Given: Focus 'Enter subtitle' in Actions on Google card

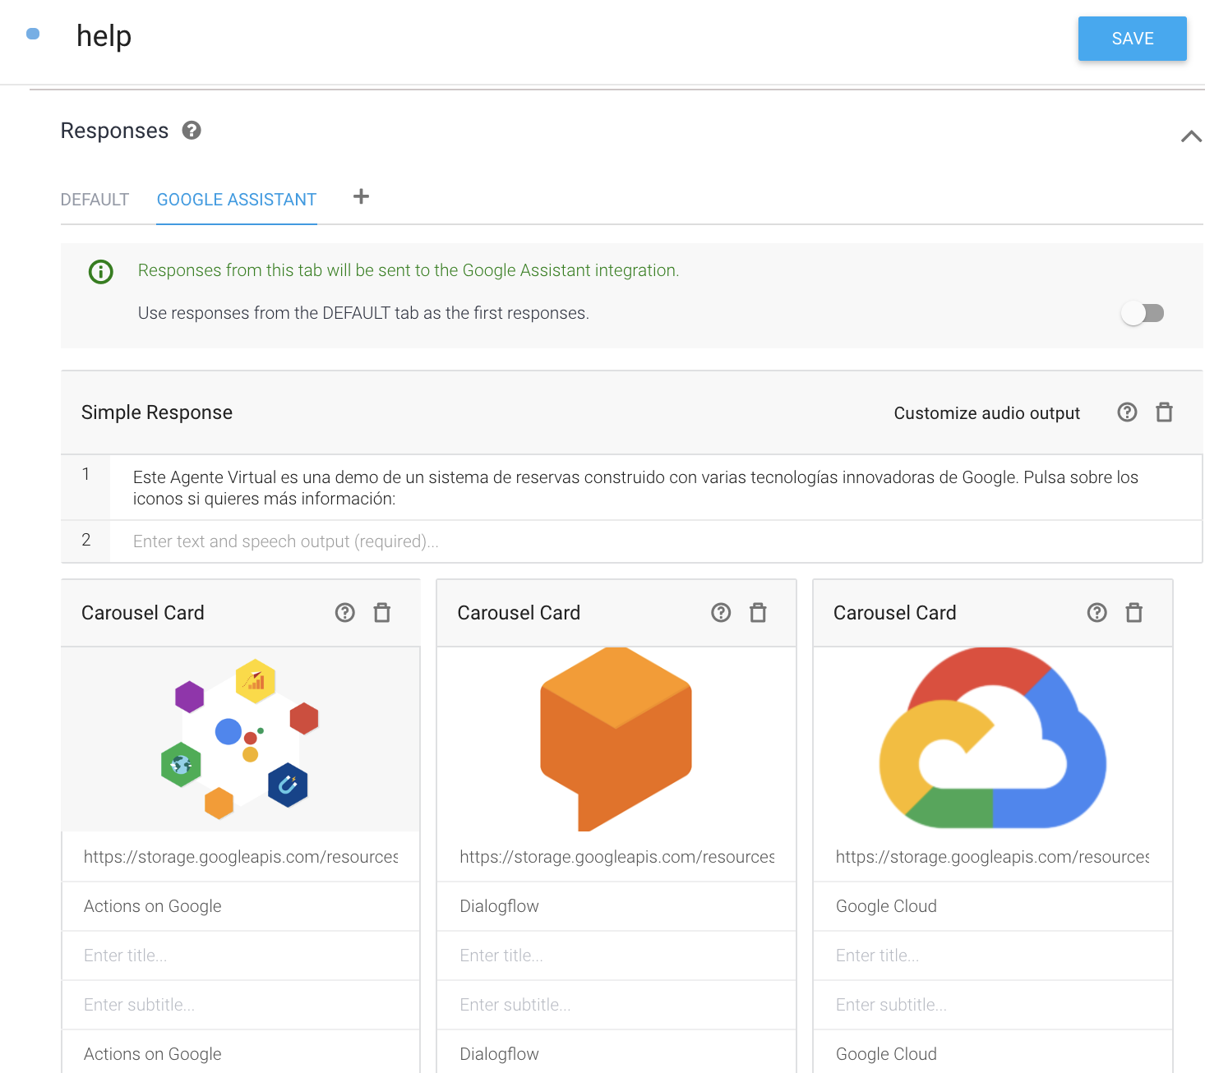Looking at the screenshot, I should click(241, 1005).
